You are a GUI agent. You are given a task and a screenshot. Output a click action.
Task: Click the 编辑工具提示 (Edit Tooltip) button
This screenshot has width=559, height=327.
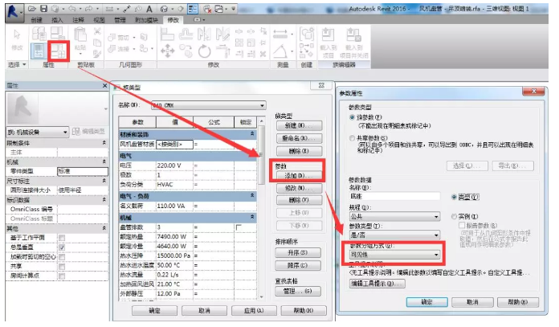tap(377, 284)
